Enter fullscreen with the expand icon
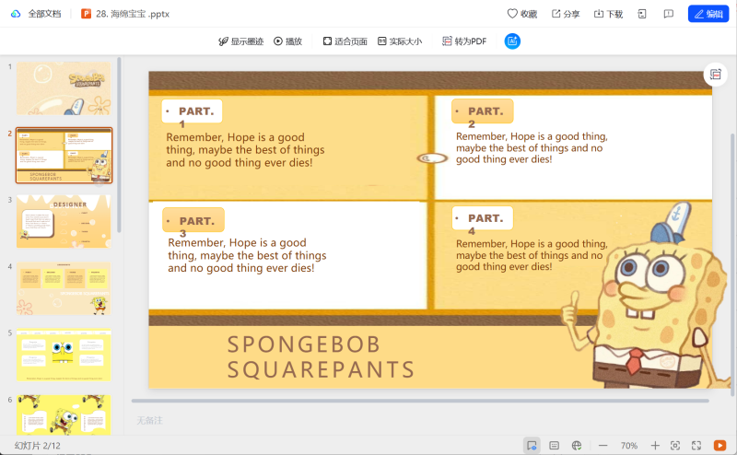 point(696,445)
